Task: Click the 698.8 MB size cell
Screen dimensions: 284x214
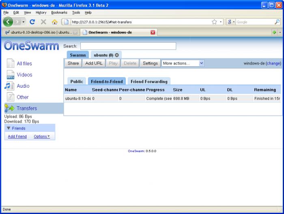Action: tap(181, 99)
